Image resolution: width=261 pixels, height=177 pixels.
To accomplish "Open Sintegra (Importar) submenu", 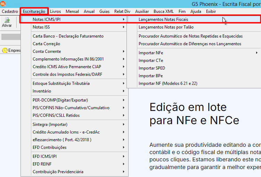I will click(x=74, y=124).
